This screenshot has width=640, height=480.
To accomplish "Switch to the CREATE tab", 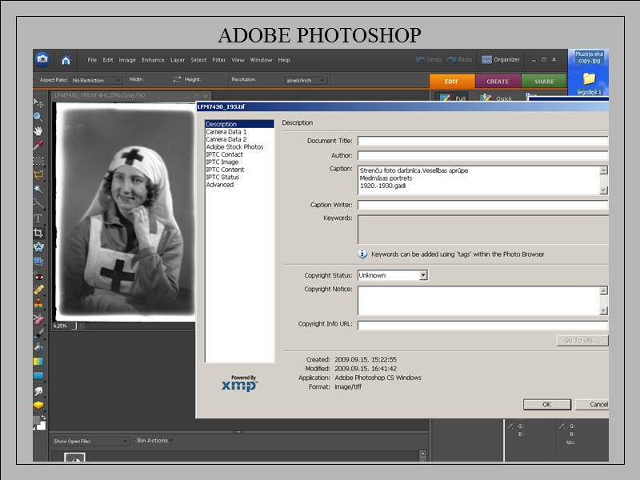I will pyautogui.click(x=498, y=81).
